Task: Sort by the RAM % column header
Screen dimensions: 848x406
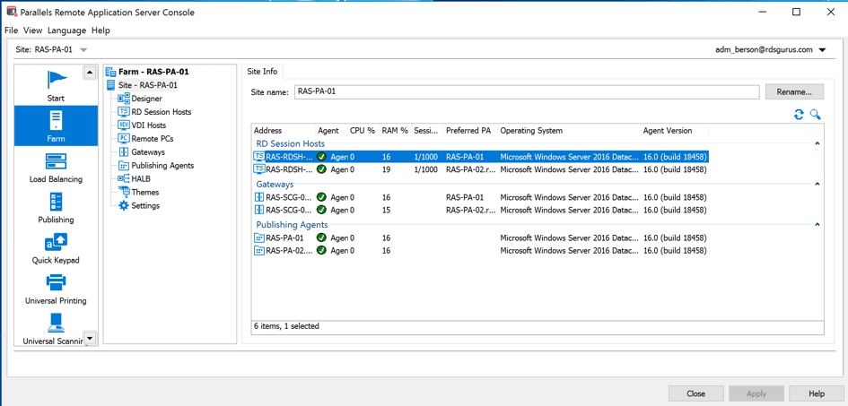Action: coord(395,131)
